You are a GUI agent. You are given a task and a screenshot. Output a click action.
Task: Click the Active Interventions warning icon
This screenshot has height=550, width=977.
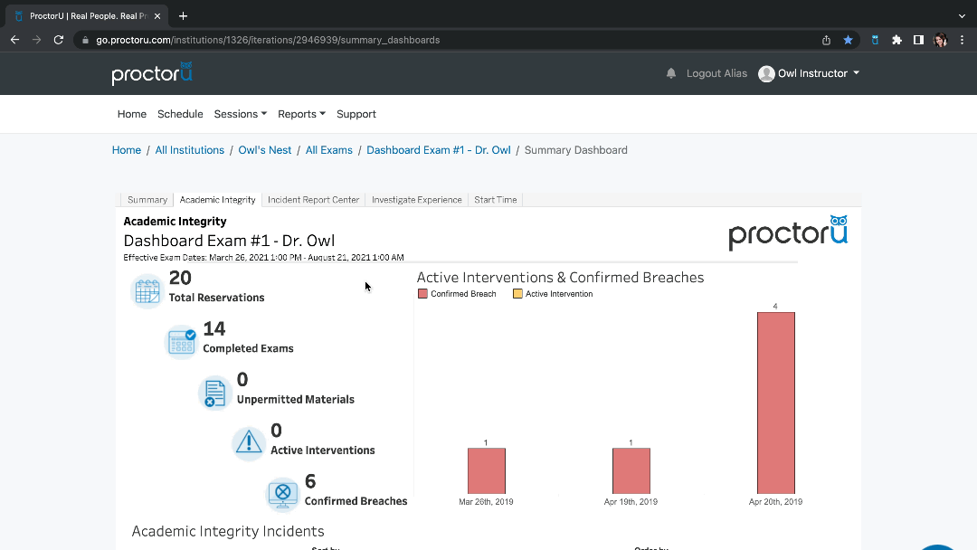(x=249, y=443)
